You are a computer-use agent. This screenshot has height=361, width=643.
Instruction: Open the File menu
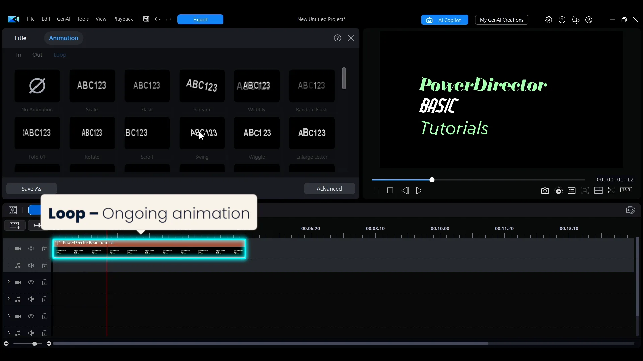tap(31, 19)
